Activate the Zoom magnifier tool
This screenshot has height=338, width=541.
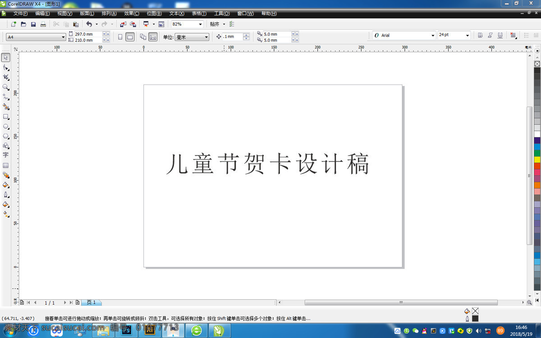pyautogui.click(x=6, y=87)
